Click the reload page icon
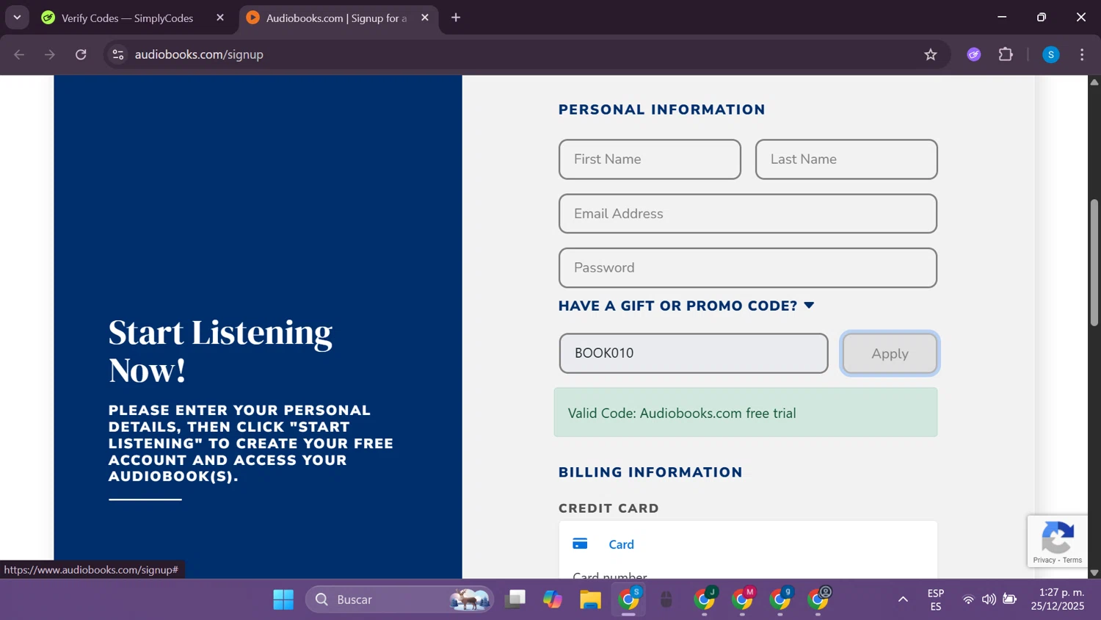The width and height of the screenshot is (1101, 620). [x=81, y=54]
